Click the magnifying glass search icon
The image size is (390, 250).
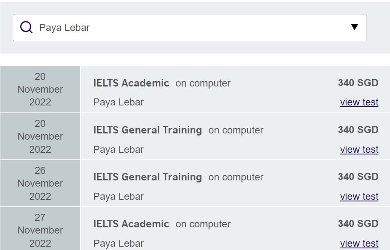[26, 27]
